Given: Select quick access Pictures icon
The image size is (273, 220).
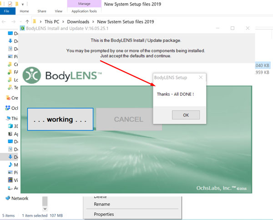Looking at the screenshot, I should 10,56.
